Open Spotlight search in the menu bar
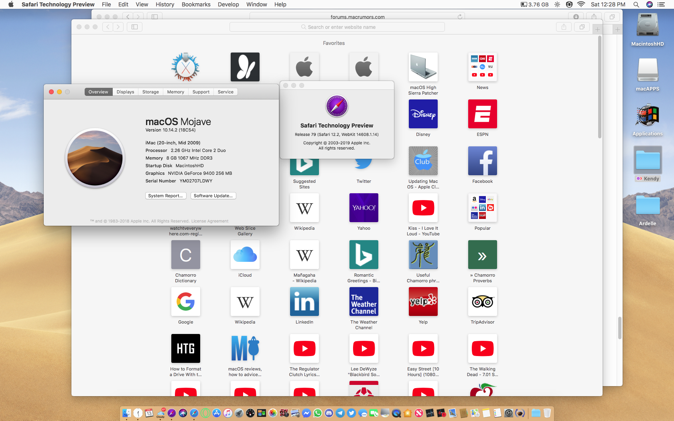Viewport: 674px width, 421px height. [636, 4]
